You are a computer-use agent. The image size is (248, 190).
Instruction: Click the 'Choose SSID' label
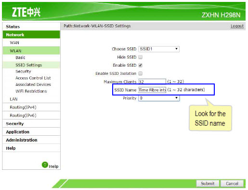pos(124,49)
